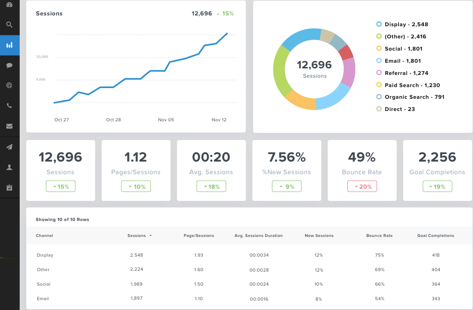Toggle the Referral legend circle marker

pyautogui.click(x=379, y=73)
